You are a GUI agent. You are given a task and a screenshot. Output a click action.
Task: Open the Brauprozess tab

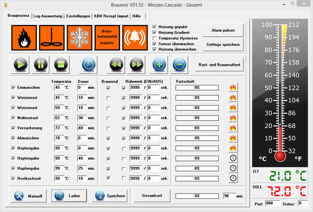pos(18,16)
